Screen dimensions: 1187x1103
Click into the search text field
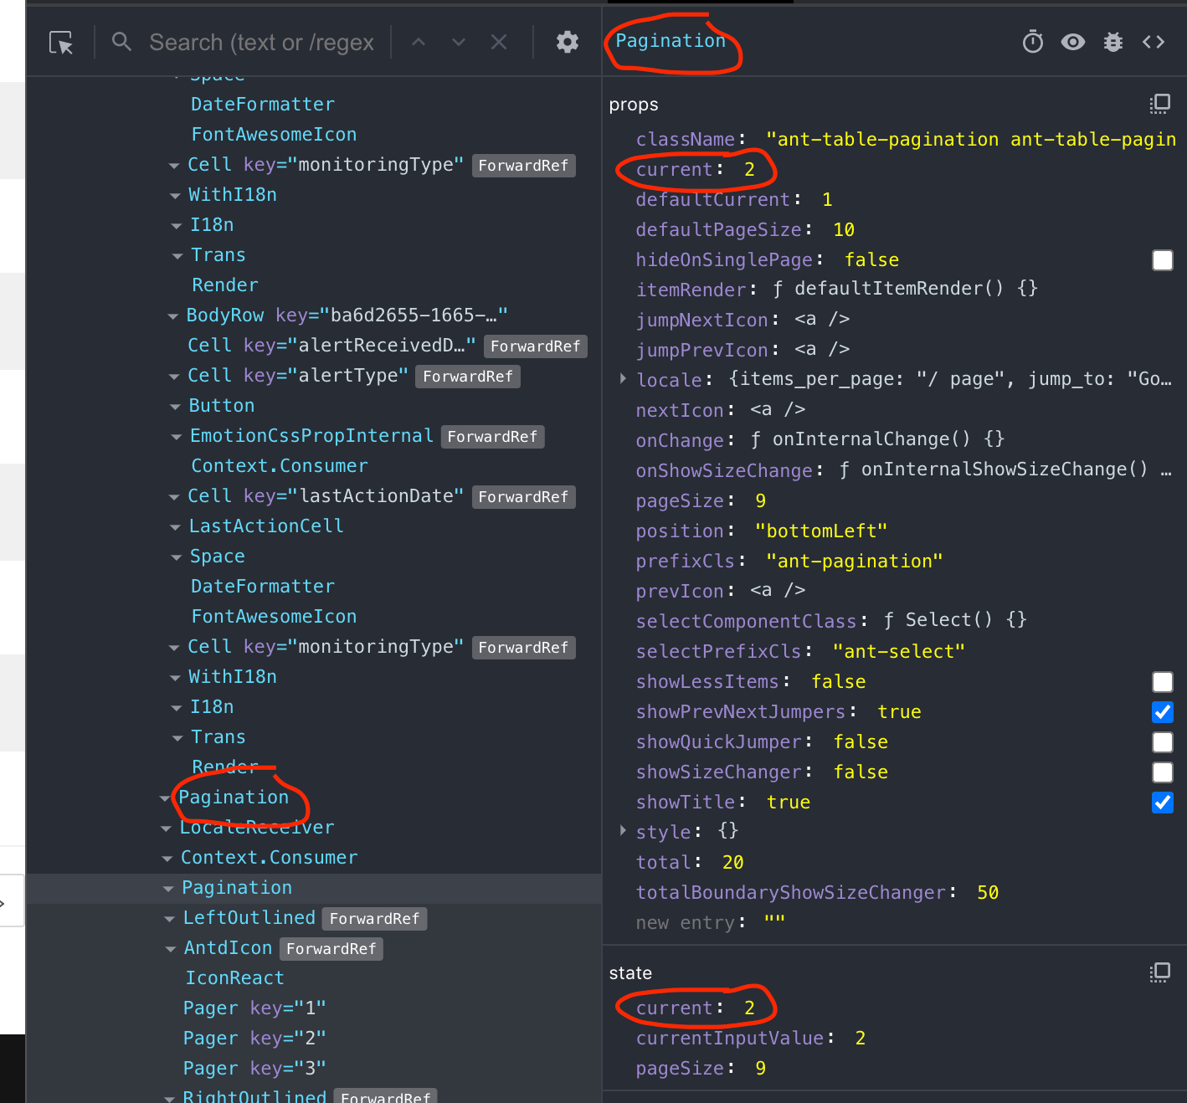pyautogui.click(x=259, y=42)
